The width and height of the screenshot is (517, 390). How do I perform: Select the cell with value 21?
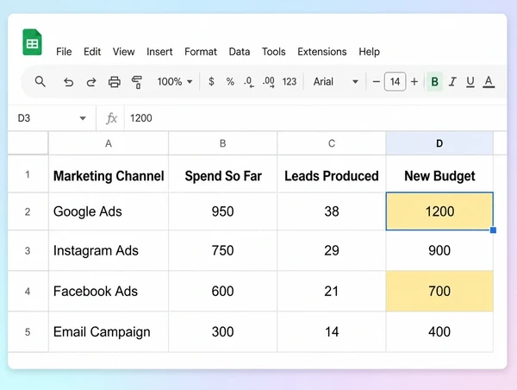(332, 292)
